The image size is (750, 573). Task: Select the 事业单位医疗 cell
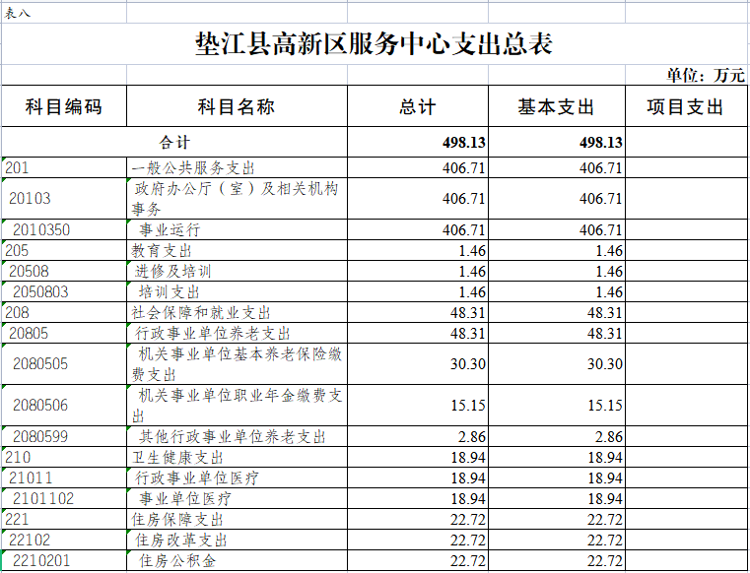(x=237, y=498)
